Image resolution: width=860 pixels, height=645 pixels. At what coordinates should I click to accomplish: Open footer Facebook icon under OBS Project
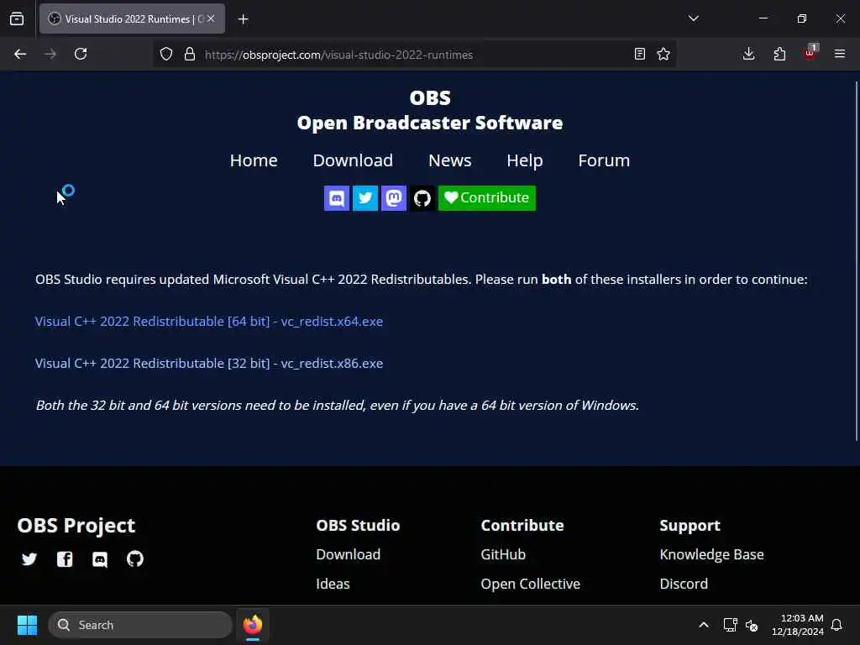click(65, 558)
